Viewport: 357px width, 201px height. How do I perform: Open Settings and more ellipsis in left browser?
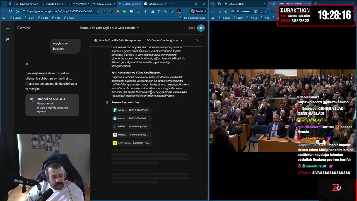point(185,11)
